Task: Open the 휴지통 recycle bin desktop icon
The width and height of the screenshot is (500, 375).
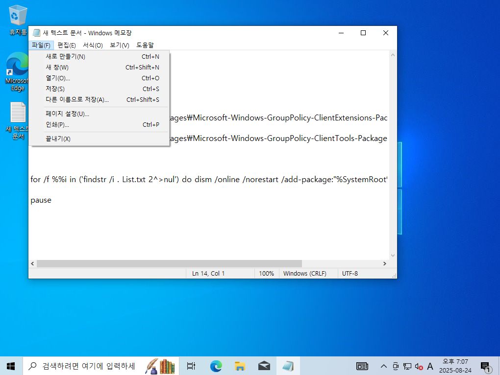Action: [x=18, y=20]
